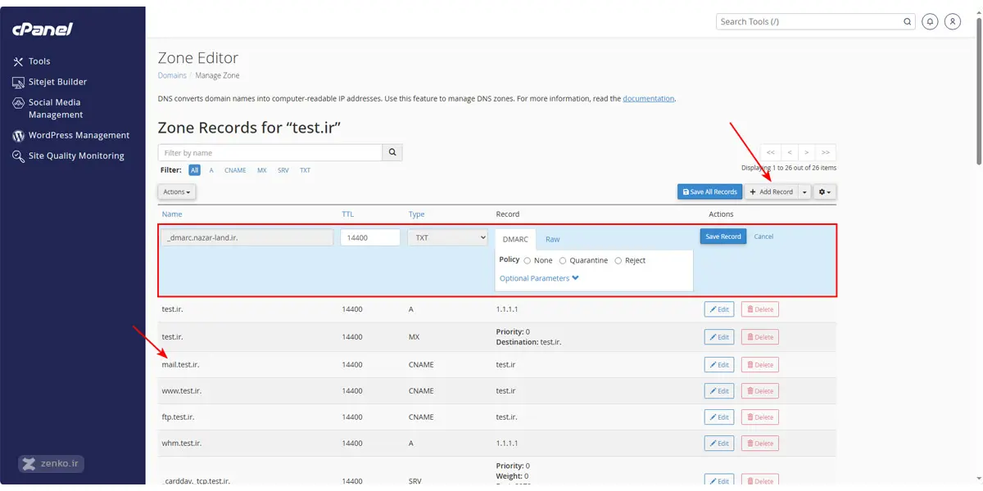Sort by Type column
This screenshot has width=983, height=491.
tap(417, 214)
